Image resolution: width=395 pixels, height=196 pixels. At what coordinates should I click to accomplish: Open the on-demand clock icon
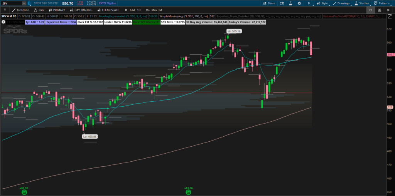pos(282,3)
